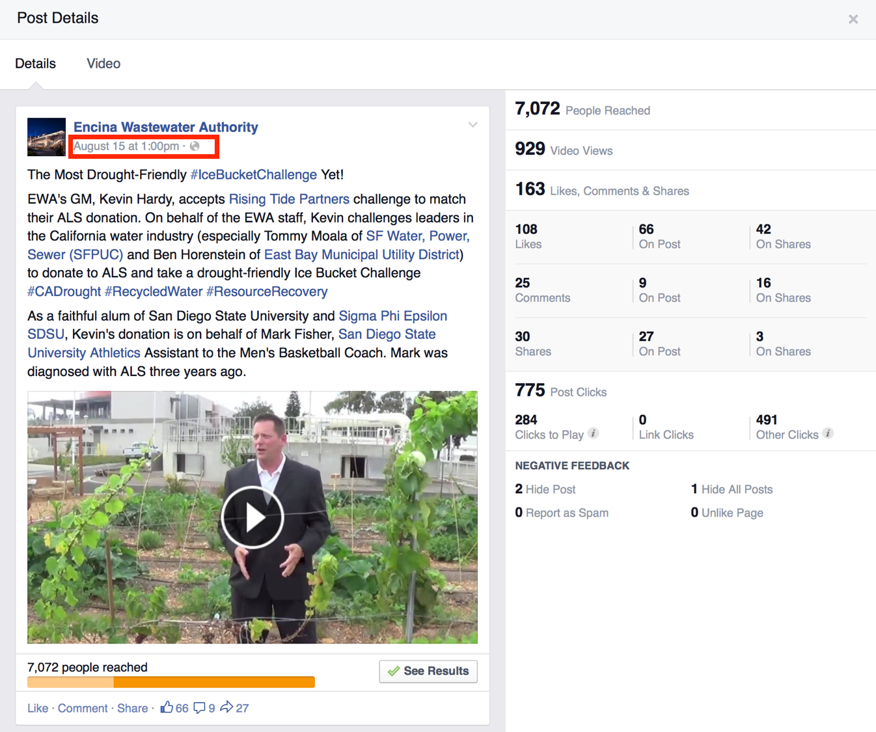876x732 pixels.
Task: Open San Diego State University Athletics link
Action: click(232, 344)
